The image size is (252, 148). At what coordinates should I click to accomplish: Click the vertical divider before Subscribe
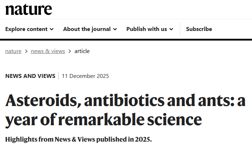180,29
